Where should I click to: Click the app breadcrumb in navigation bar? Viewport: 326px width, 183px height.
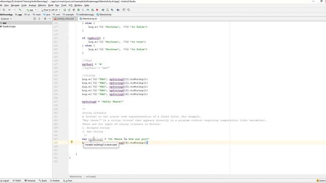[x=19, y=15]
